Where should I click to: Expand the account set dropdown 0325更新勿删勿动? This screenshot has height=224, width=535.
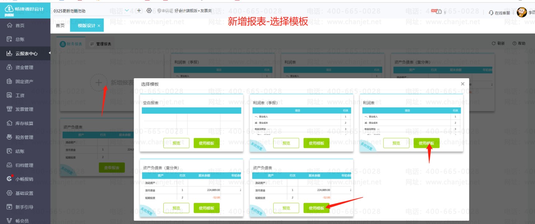(127, 11)
